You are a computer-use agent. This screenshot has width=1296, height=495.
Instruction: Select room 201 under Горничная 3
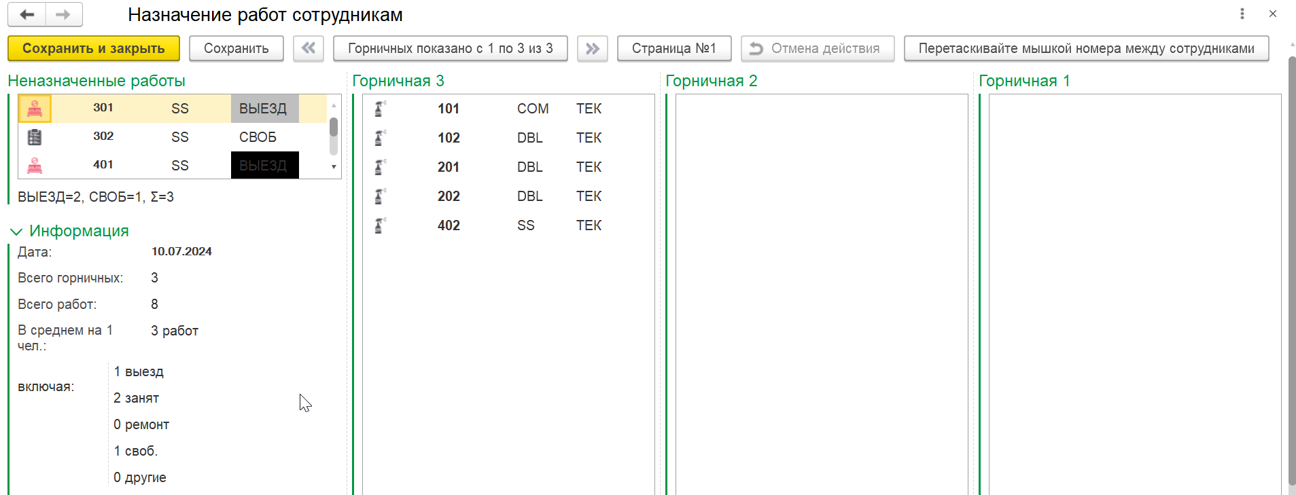click(x=449, y=167)
